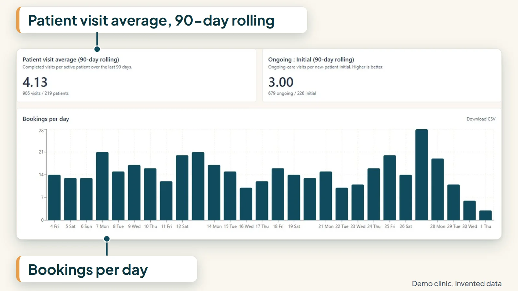Viewport: 518px width, 291px height.
Task: Click the tallest bar reaching 28 bookings
Action: (x=422, y=175)
